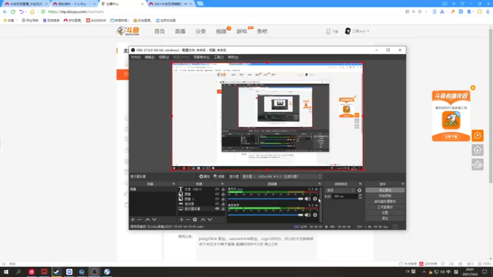Add a new source with the plus icon

[181, 220]
